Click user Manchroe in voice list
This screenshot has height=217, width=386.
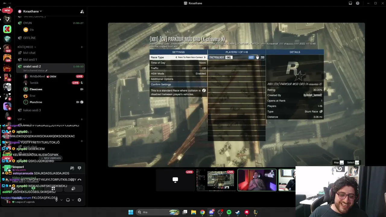(36, 102)
